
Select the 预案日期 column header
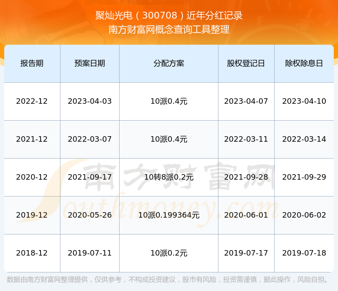click(90, 63)
